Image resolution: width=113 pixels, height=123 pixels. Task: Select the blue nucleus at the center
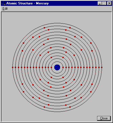(57, 67)
